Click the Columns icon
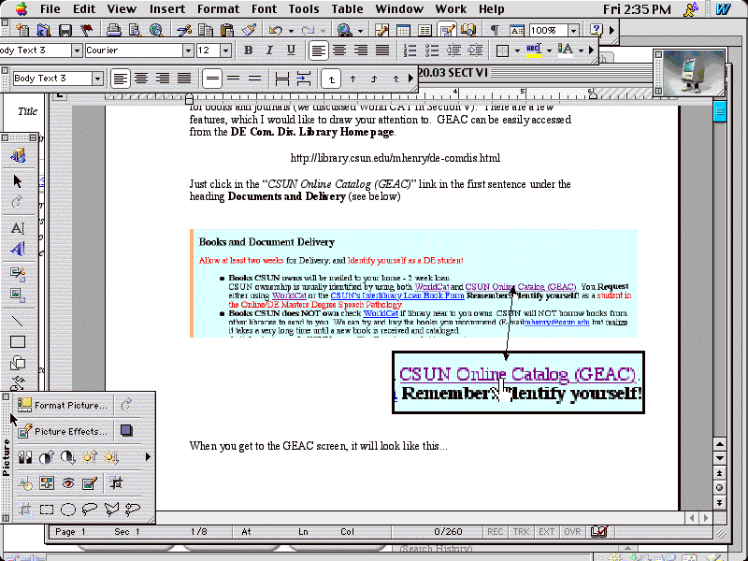The height and width of the screenshot is (561, 748). (x=424, y=31)
